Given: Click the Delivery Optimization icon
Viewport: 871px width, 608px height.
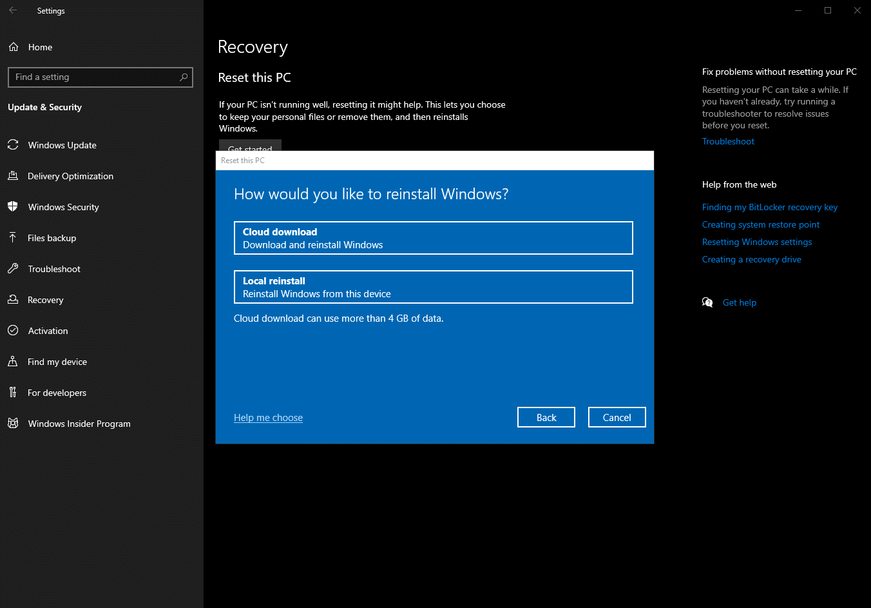Looking at the screenshot, I should pos(13,176).
